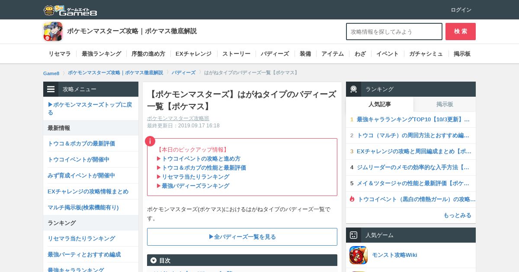The height and width of the screenshot is (272, 519).
Task: Open イベント navigation item
Action: [388, 54]
